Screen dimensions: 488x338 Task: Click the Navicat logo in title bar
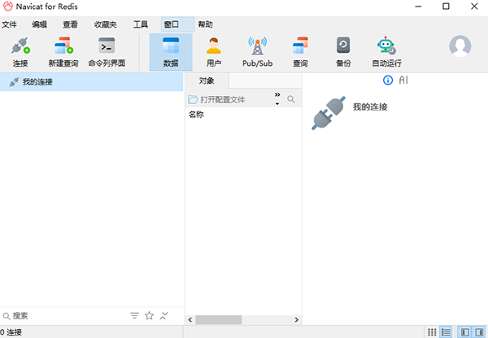[x=8, y=6]
